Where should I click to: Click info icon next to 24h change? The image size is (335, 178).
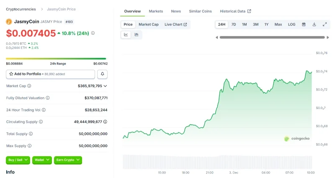pos(93,33)
